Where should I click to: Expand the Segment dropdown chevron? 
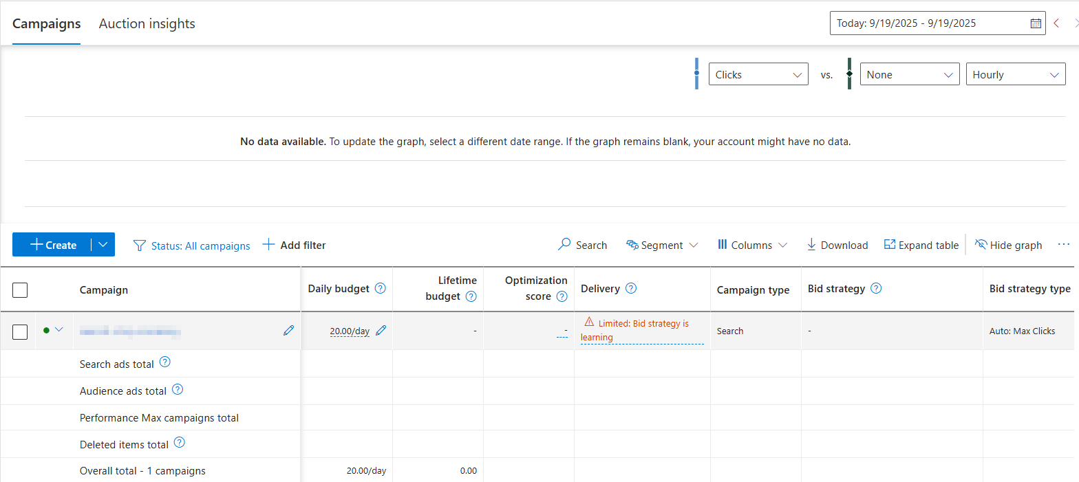(x=693, y=245)
